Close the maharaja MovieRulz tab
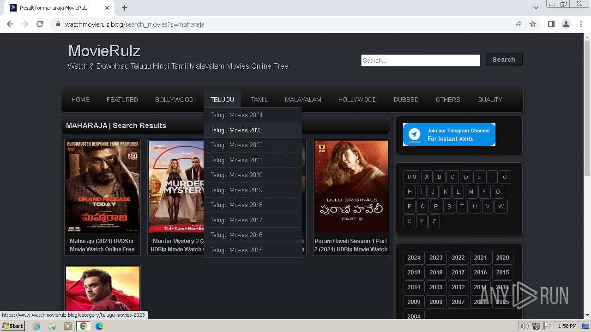 107,8
